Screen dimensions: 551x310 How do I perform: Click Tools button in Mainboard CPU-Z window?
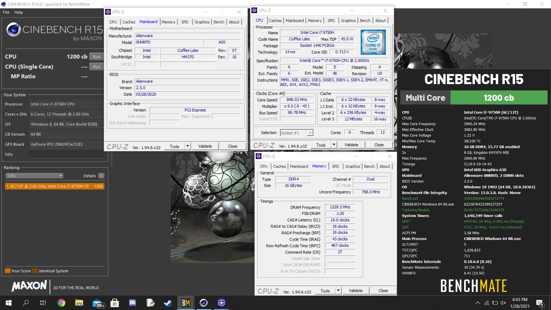[x=174, y=146]
